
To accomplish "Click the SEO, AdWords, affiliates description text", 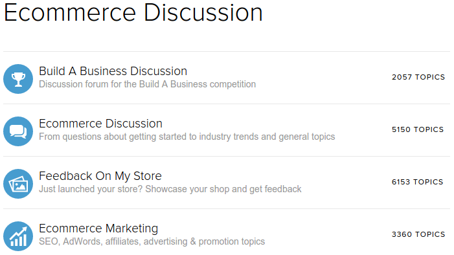I will [x=152, y=241].
